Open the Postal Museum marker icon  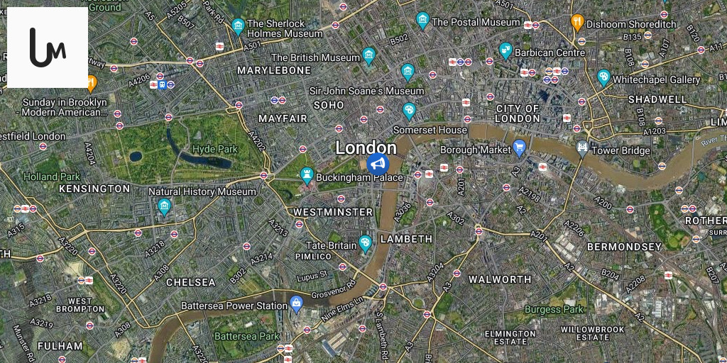pos(422,21)
